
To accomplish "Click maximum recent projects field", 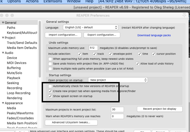I will (117, 110).
